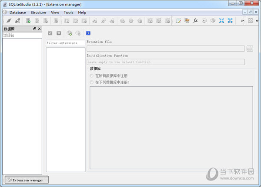The height and width of the screenshot is (187, 261).
Task: Open the collations editor toolbar icon
Action: 204,20
